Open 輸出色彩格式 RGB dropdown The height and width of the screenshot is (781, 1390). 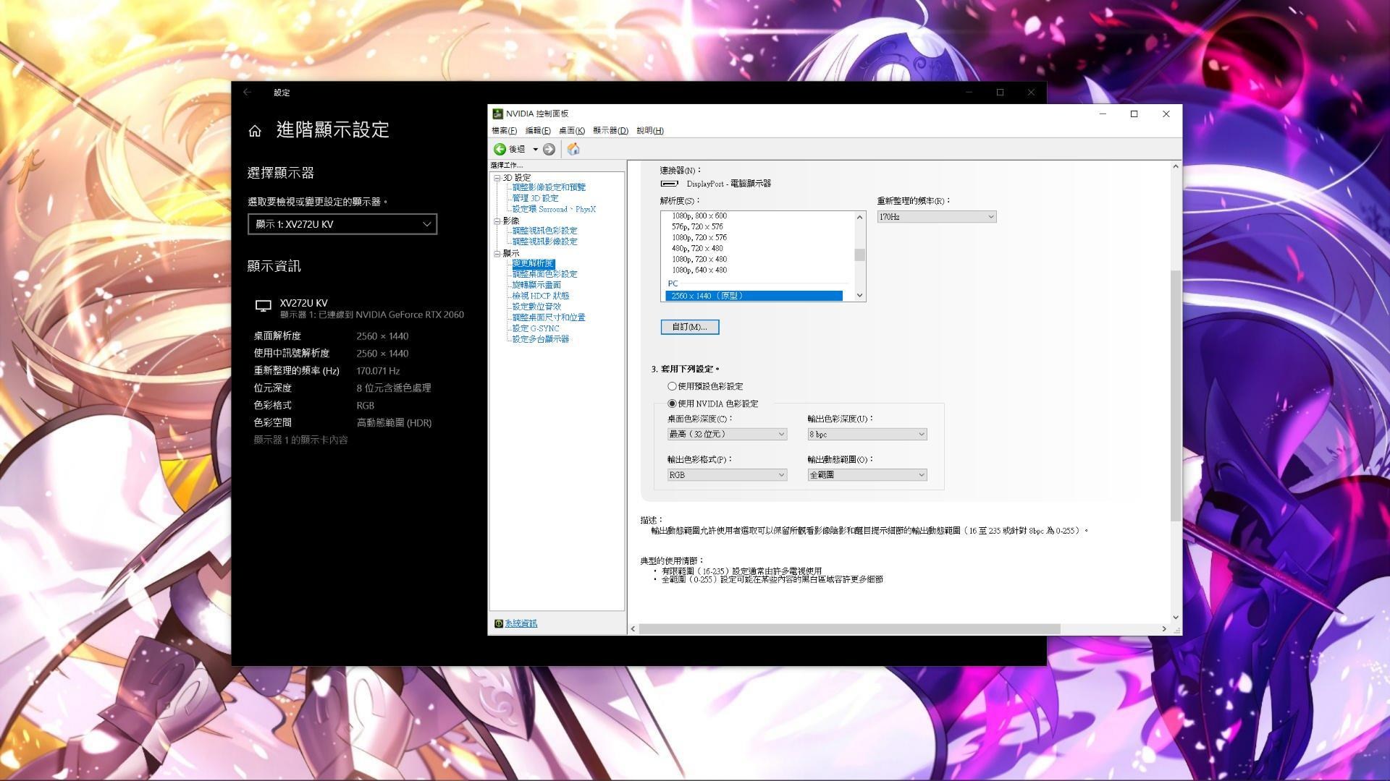726,474
